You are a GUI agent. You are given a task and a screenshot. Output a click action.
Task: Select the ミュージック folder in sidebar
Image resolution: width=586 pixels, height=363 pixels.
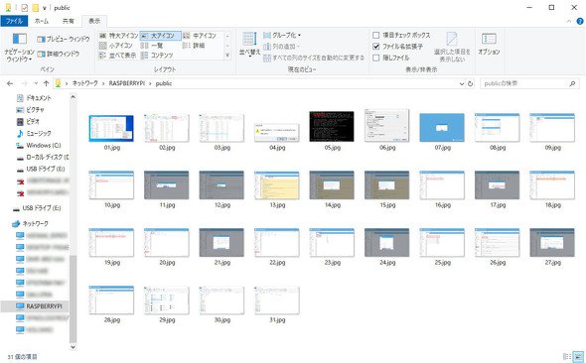point(34,133)
